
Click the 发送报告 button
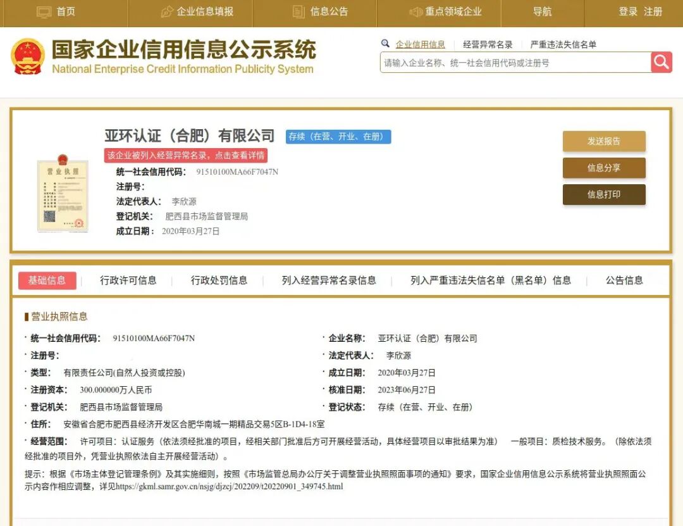(x=604, y=141)
